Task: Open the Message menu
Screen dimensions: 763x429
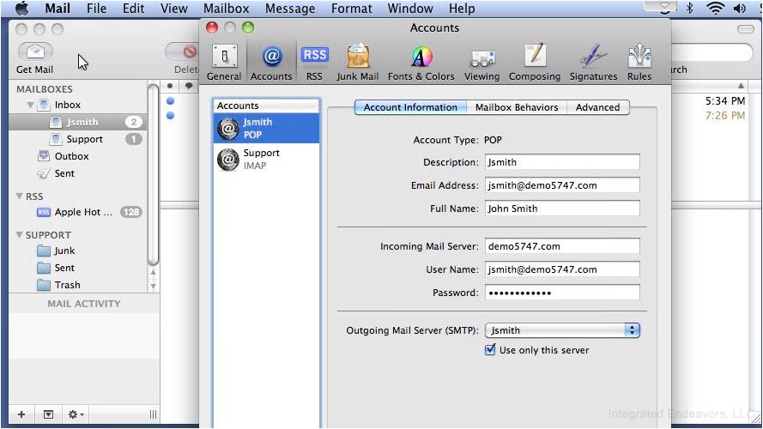Action: click(x=290, y=9)
